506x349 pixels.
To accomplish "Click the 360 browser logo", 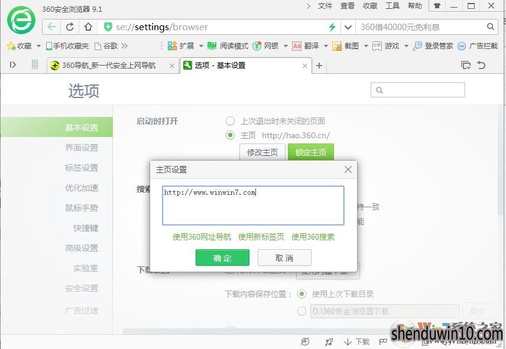I will (x=21, y=20).
